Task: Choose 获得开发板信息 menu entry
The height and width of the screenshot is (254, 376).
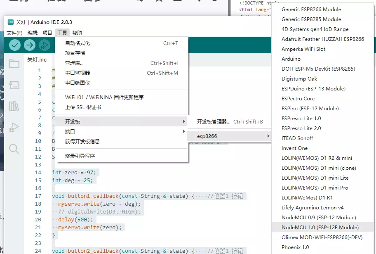Action: [x=122, y=142]
